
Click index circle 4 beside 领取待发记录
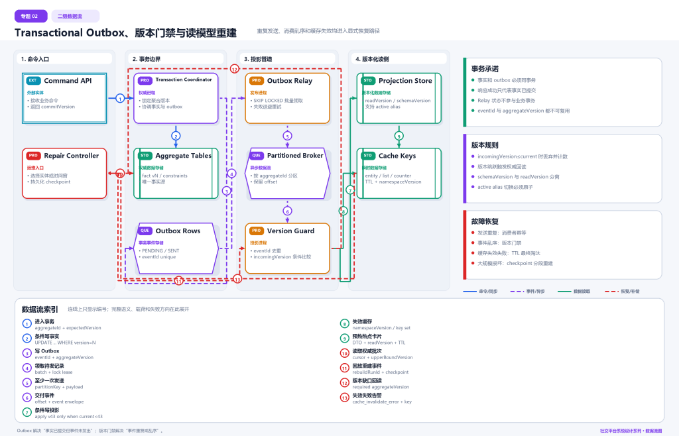pos(27,368)
